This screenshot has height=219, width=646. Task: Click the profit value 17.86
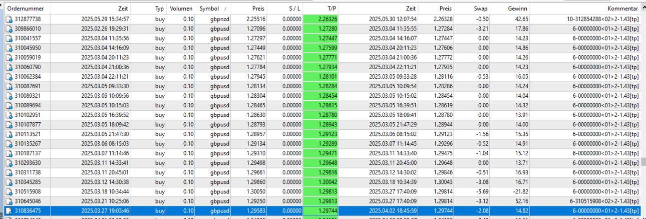521,29
